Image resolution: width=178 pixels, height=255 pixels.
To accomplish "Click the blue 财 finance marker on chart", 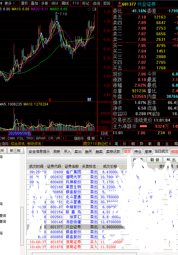I will pos(89,100).
